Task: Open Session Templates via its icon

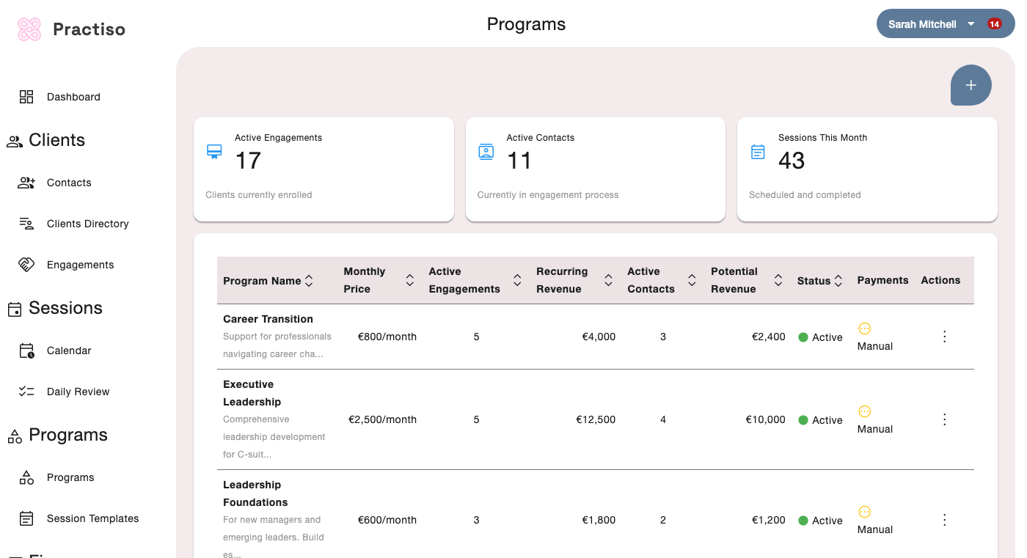Action: 27,518
